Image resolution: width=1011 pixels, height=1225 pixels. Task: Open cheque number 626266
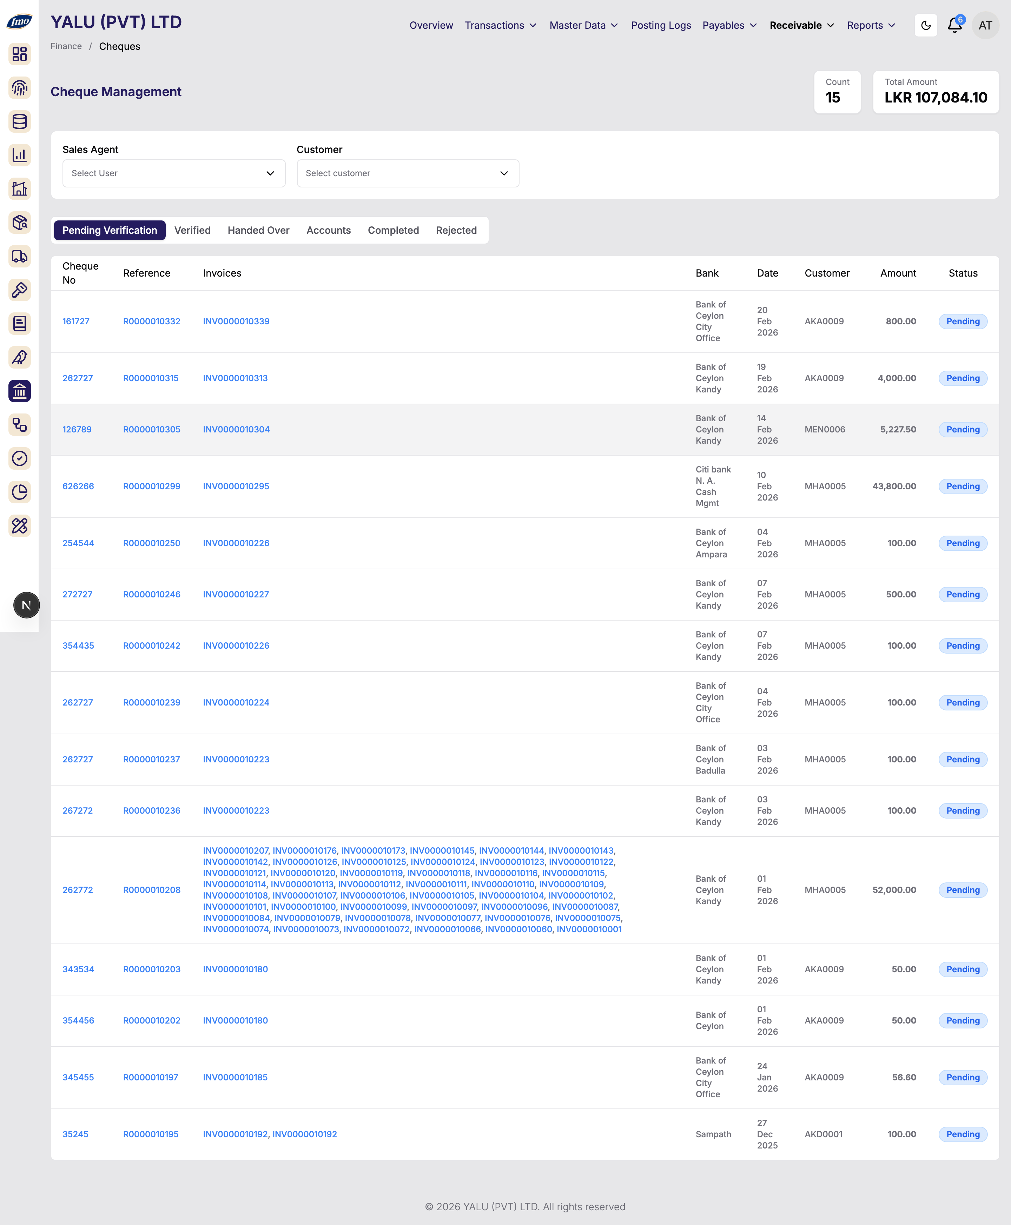[x=78, y=487]
